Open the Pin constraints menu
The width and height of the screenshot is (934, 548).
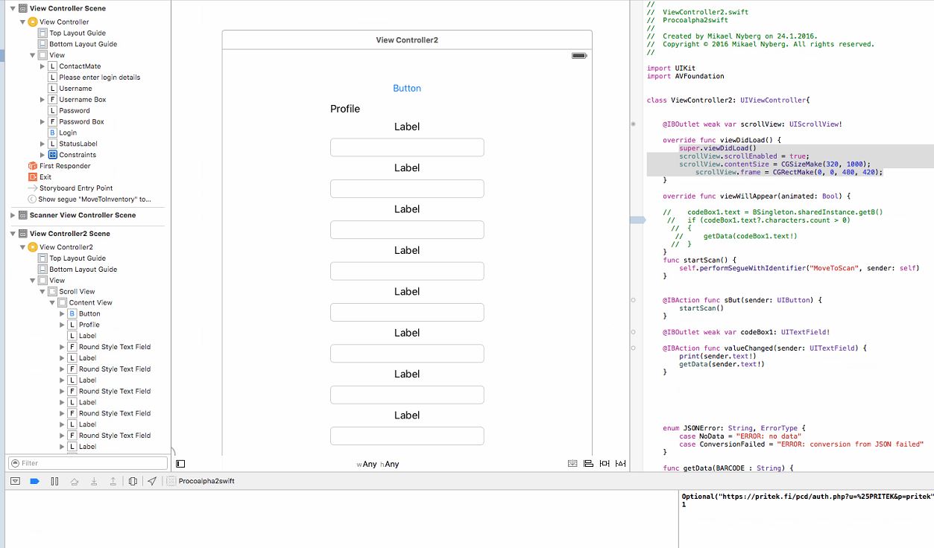pos(605,463)
